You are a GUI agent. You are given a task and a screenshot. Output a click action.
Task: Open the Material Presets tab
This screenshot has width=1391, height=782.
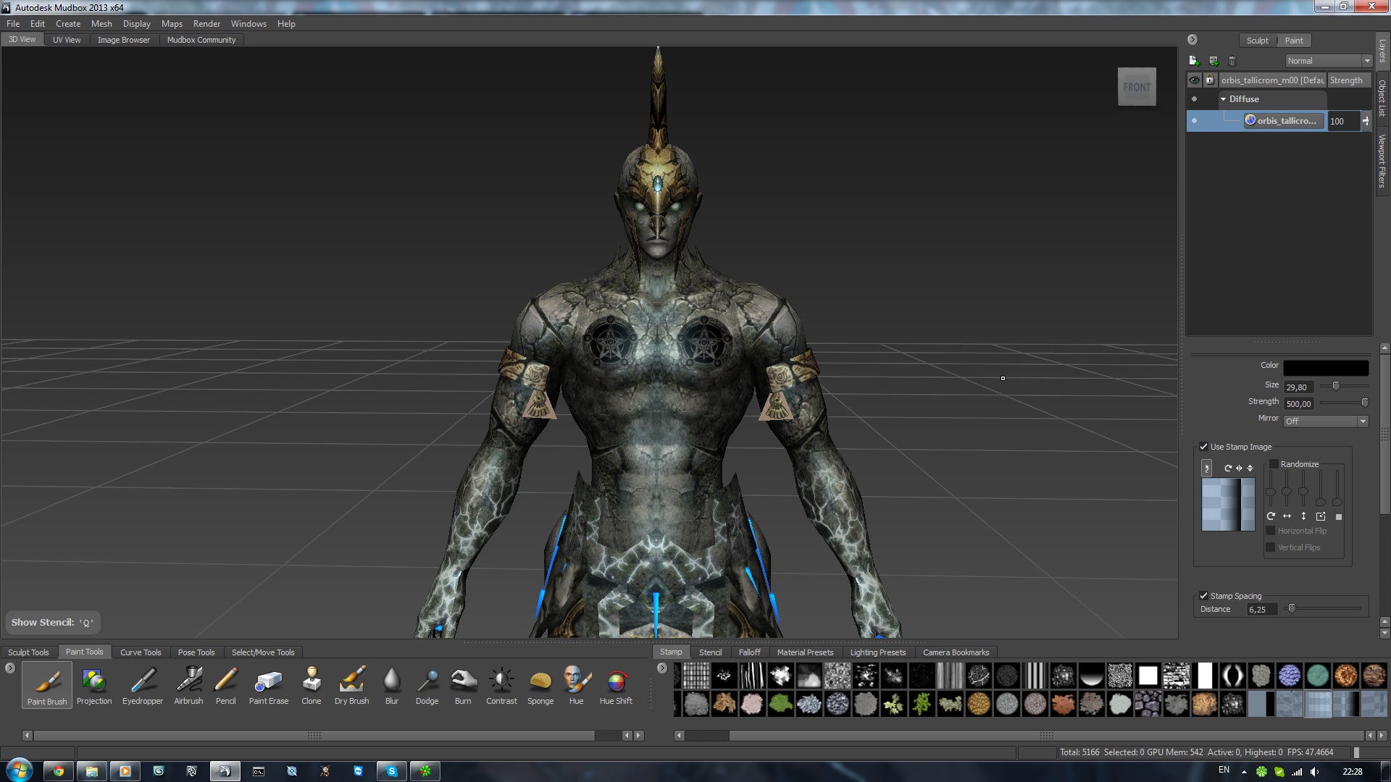coord(805,652)
